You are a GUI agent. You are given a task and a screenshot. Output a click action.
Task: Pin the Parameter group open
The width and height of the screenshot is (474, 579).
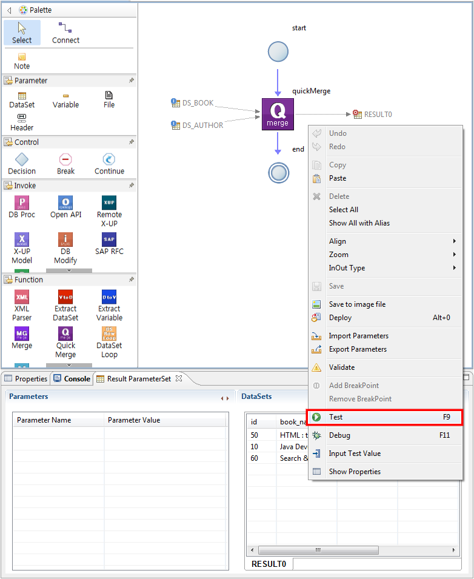(132, 80)
